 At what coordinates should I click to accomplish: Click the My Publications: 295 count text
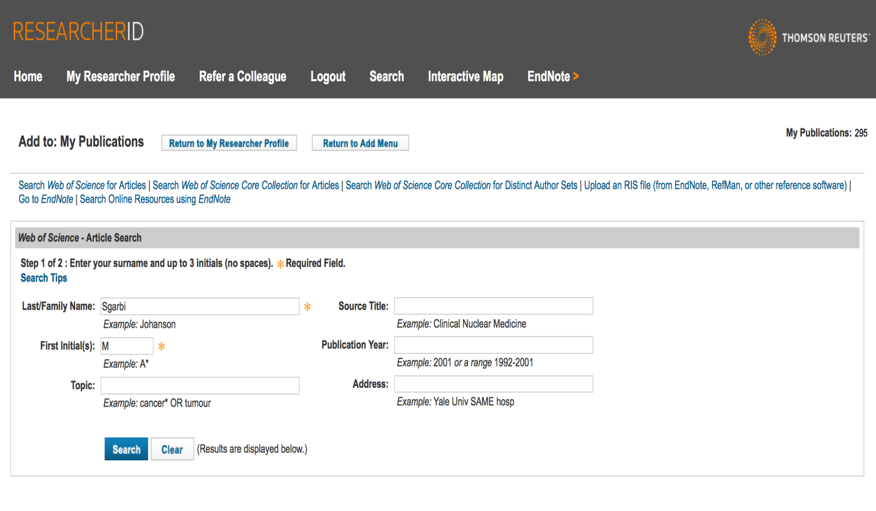point(827,133)
